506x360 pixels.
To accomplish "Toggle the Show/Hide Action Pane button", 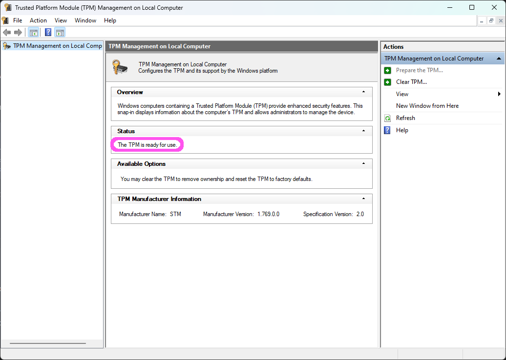I will (60, 33).
